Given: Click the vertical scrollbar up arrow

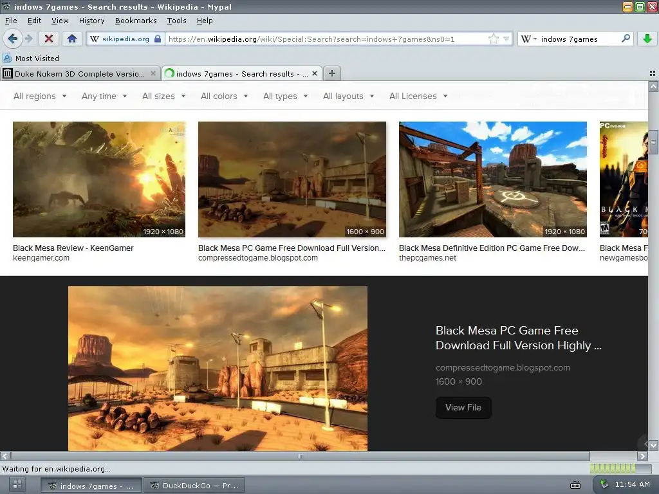Looking at the screenshot, I should 653,87.
